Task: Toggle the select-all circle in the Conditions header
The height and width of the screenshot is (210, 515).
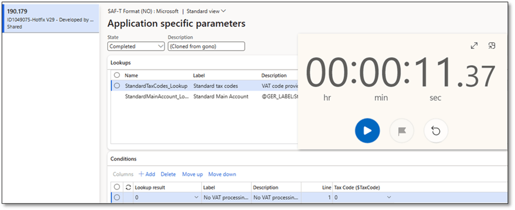Action: click(117, 187)
